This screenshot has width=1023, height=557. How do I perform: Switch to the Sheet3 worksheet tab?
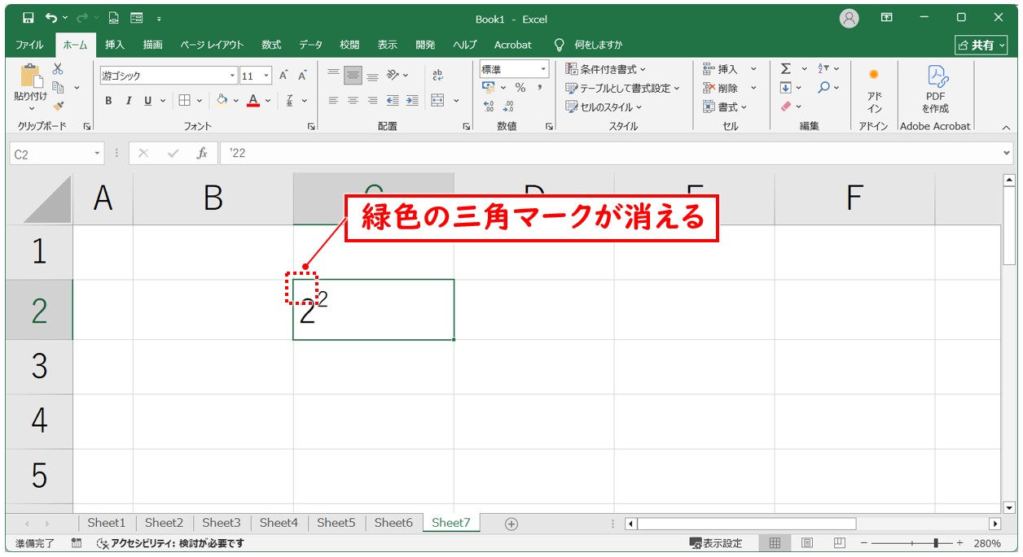pyautogui.click(x=222, y=523)
